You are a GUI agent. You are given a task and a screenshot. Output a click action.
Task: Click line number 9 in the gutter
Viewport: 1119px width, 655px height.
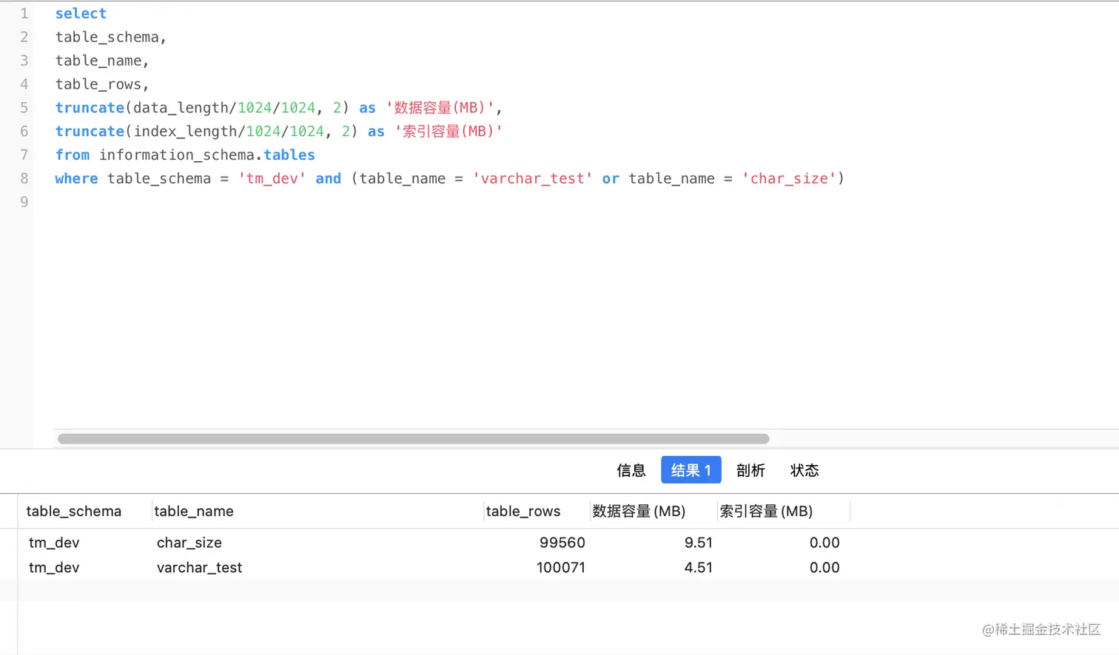click(24, 203)
